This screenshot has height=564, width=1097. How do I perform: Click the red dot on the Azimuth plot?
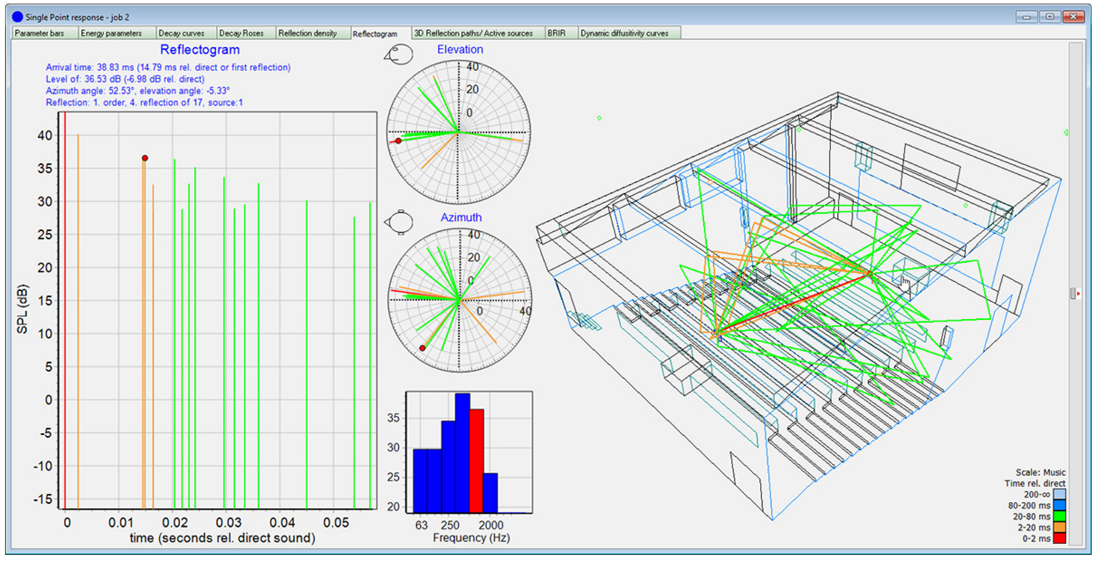pyautogui.click(x=422, y=348)
